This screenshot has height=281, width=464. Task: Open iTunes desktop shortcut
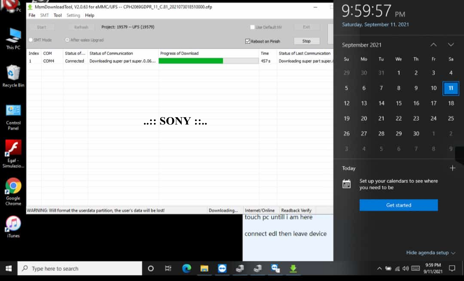tap(13, 227)
